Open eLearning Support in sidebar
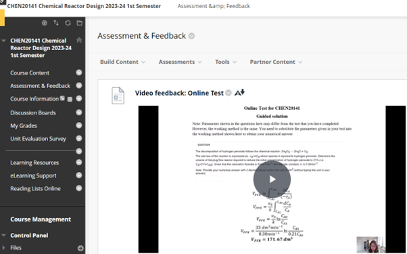 33,175
